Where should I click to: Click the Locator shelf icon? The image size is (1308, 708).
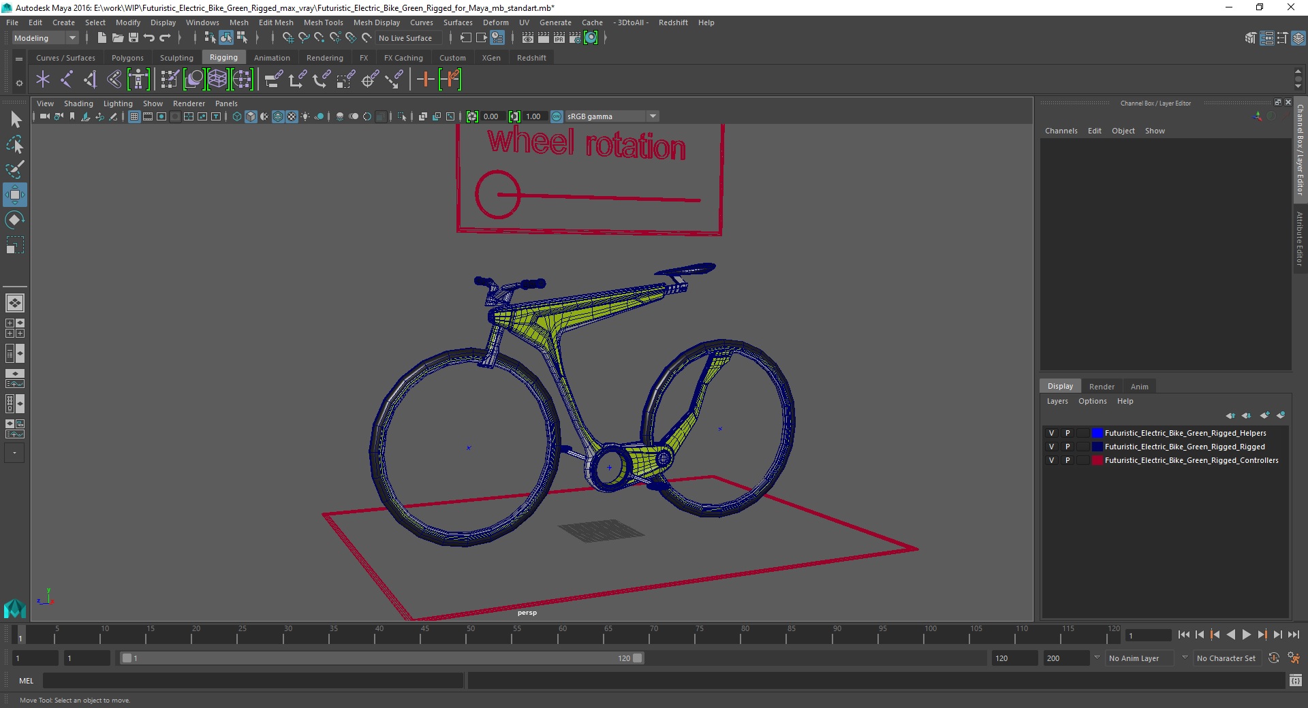[43, 80]
